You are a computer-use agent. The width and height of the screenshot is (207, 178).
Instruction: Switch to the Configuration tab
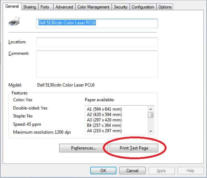pos(143,7)
